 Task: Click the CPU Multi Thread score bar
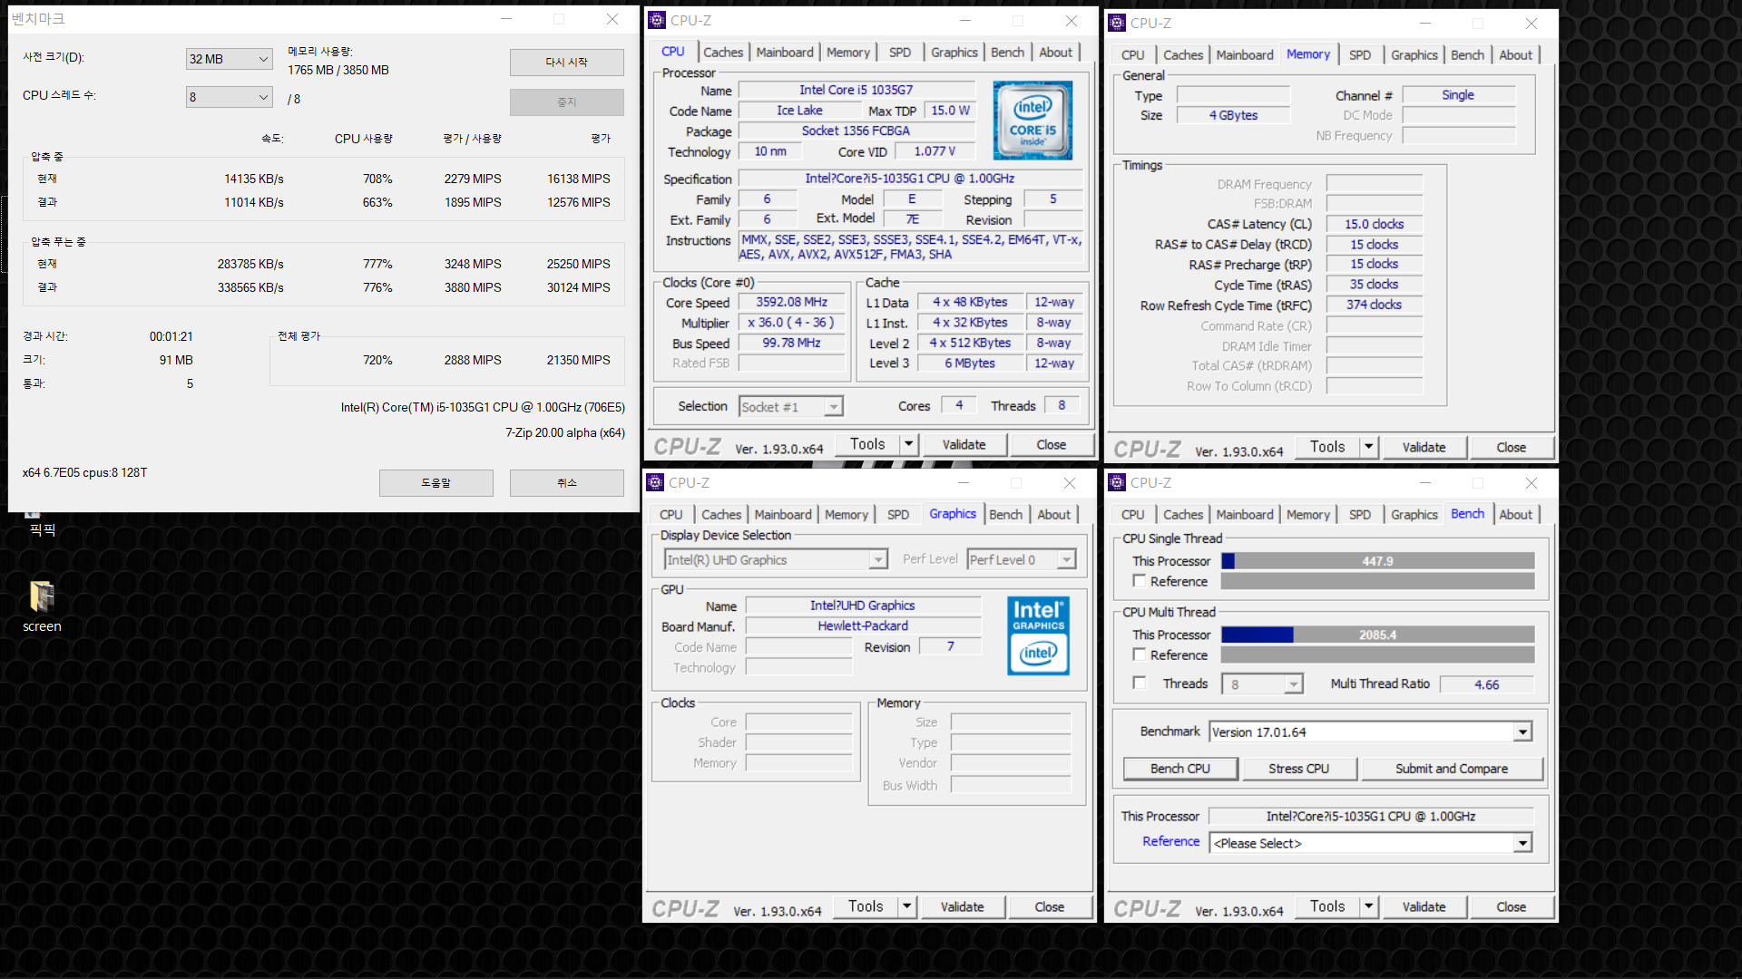[1377, 635]
